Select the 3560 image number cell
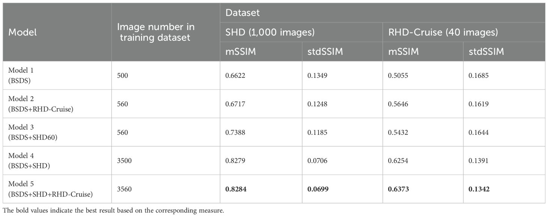 [x=124, y=189]
